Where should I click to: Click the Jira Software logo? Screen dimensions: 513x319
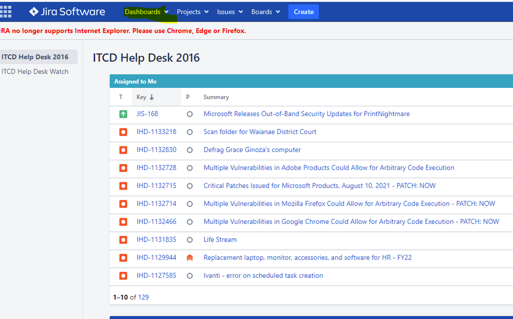coord(67,12)
